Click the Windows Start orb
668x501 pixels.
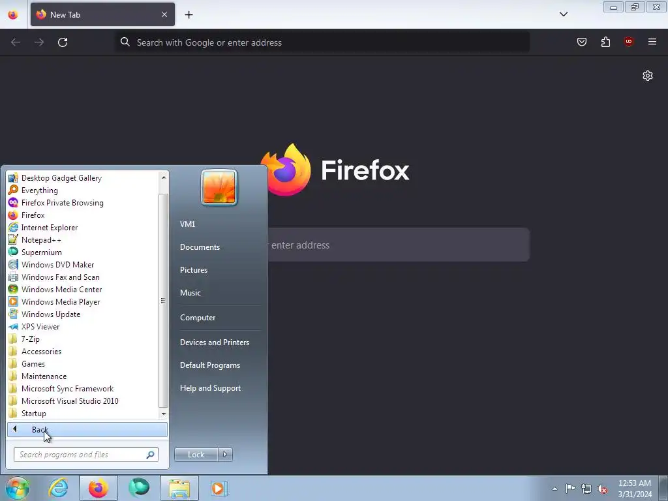click(x=18, y=488)
